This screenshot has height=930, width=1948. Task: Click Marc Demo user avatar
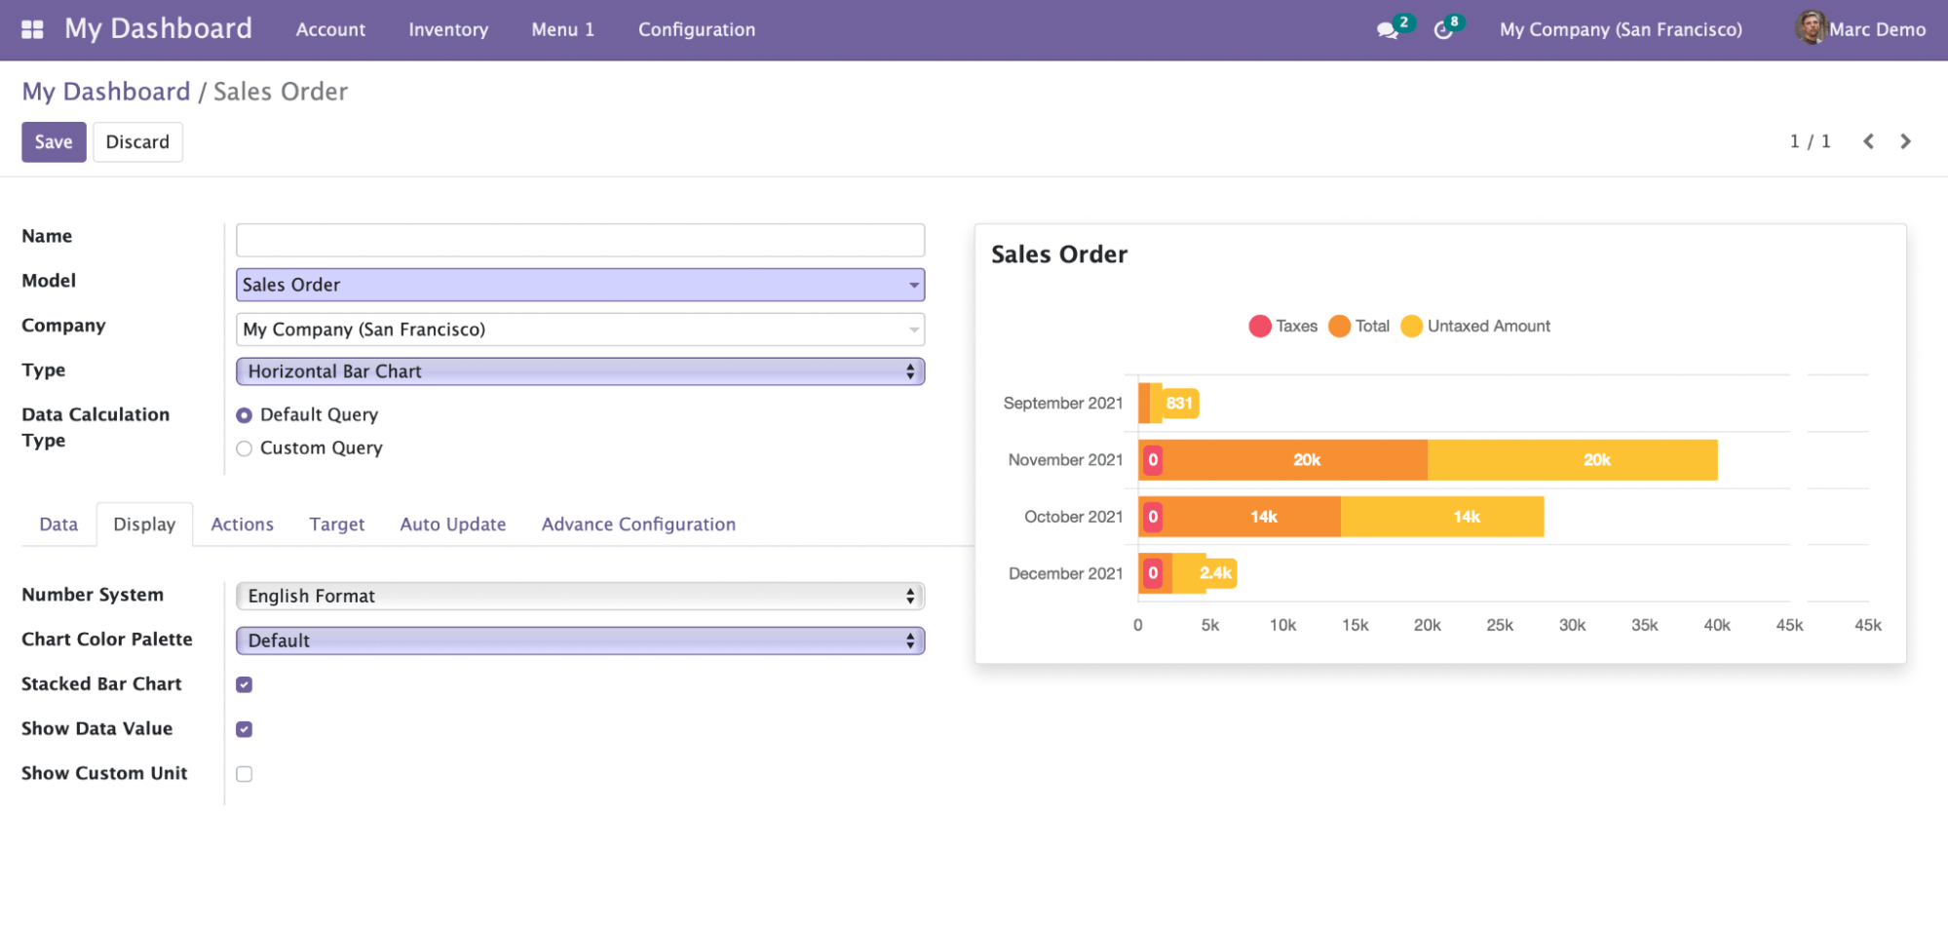click(x=1811, y=28)
